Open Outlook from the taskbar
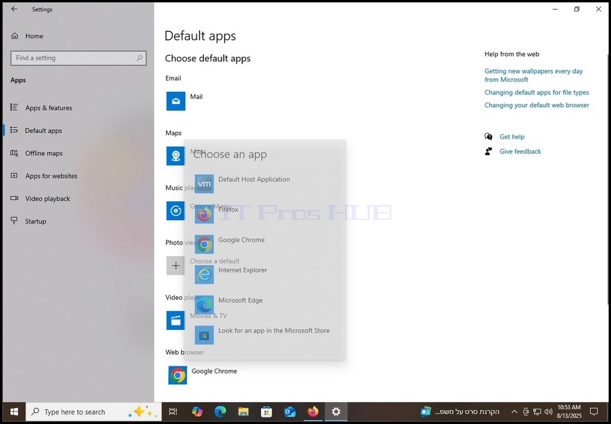This screenshot has height=424, width=611. (289, 412)
